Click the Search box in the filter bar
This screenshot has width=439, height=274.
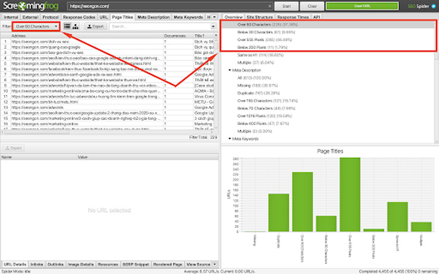[160, 26]
